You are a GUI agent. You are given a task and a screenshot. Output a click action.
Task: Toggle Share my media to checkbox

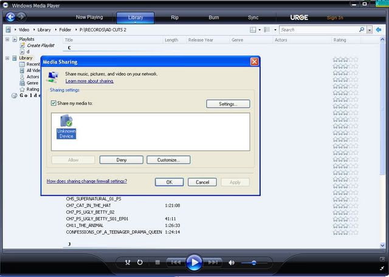tap(53, 103)
